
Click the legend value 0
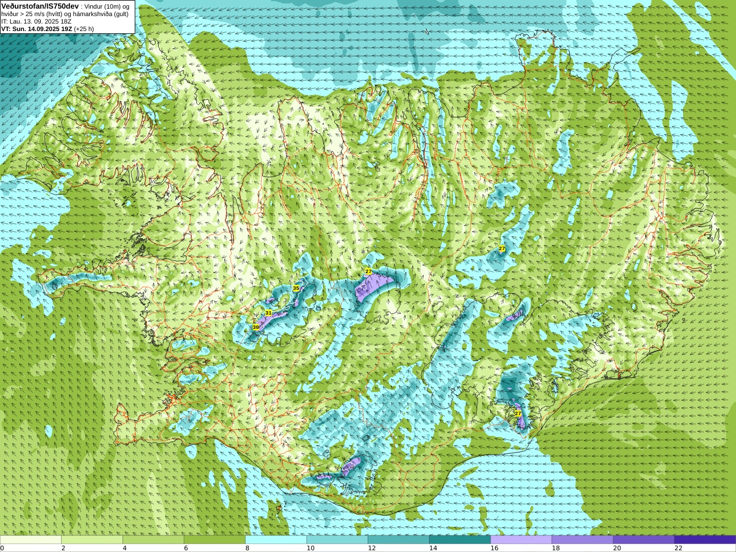click(2, 548)
